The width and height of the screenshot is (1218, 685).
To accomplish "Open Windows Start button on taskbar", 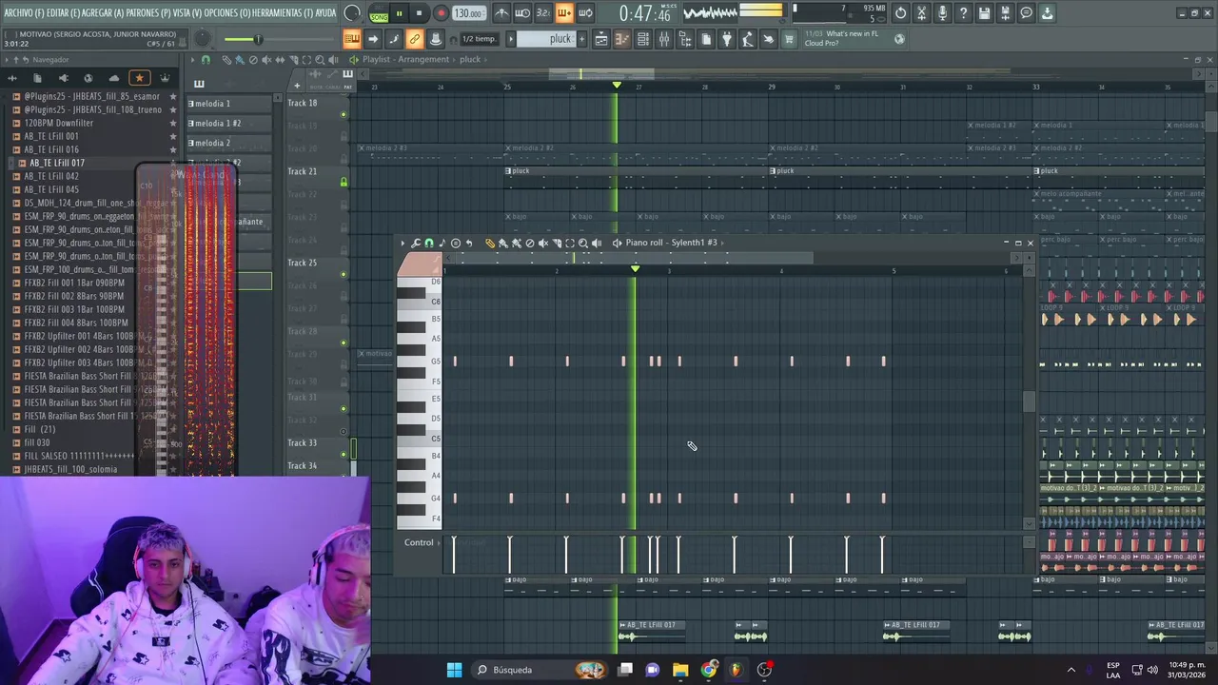I will [454, 670].
